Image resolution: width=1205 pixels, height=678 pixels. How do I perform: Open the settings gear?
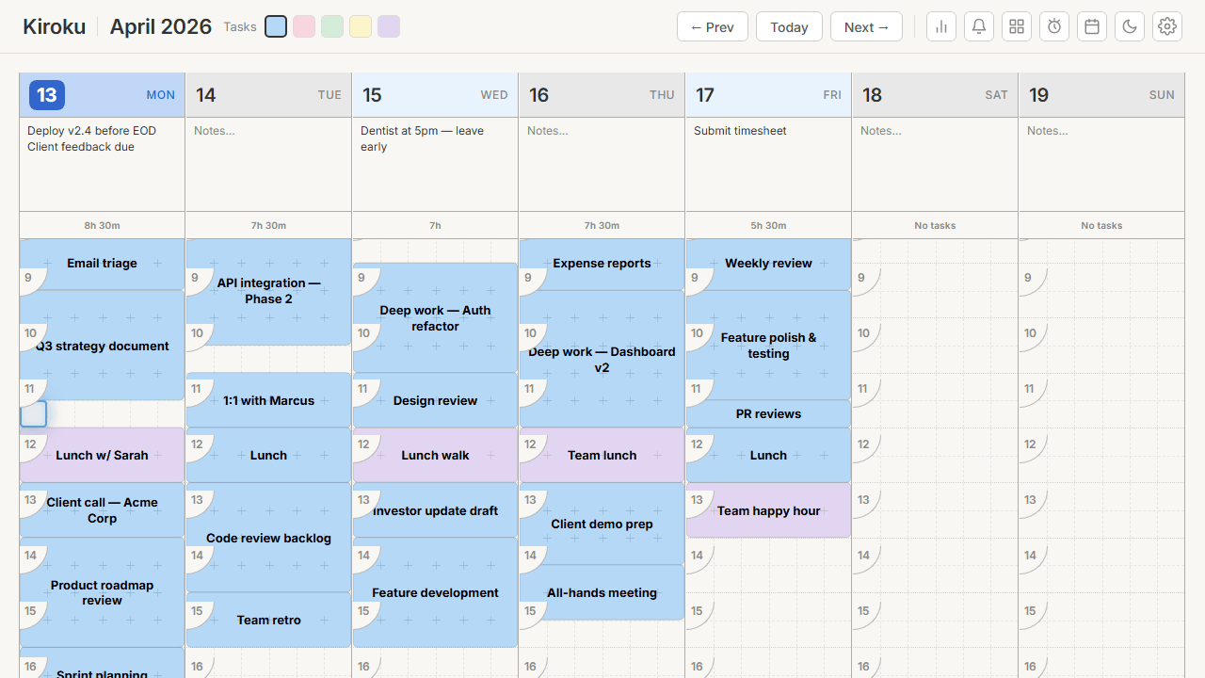[1166, 25]
